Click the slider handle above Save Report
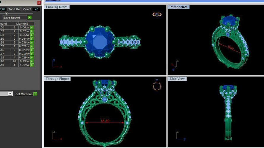 pyautogui.click(x=7, y=13)
